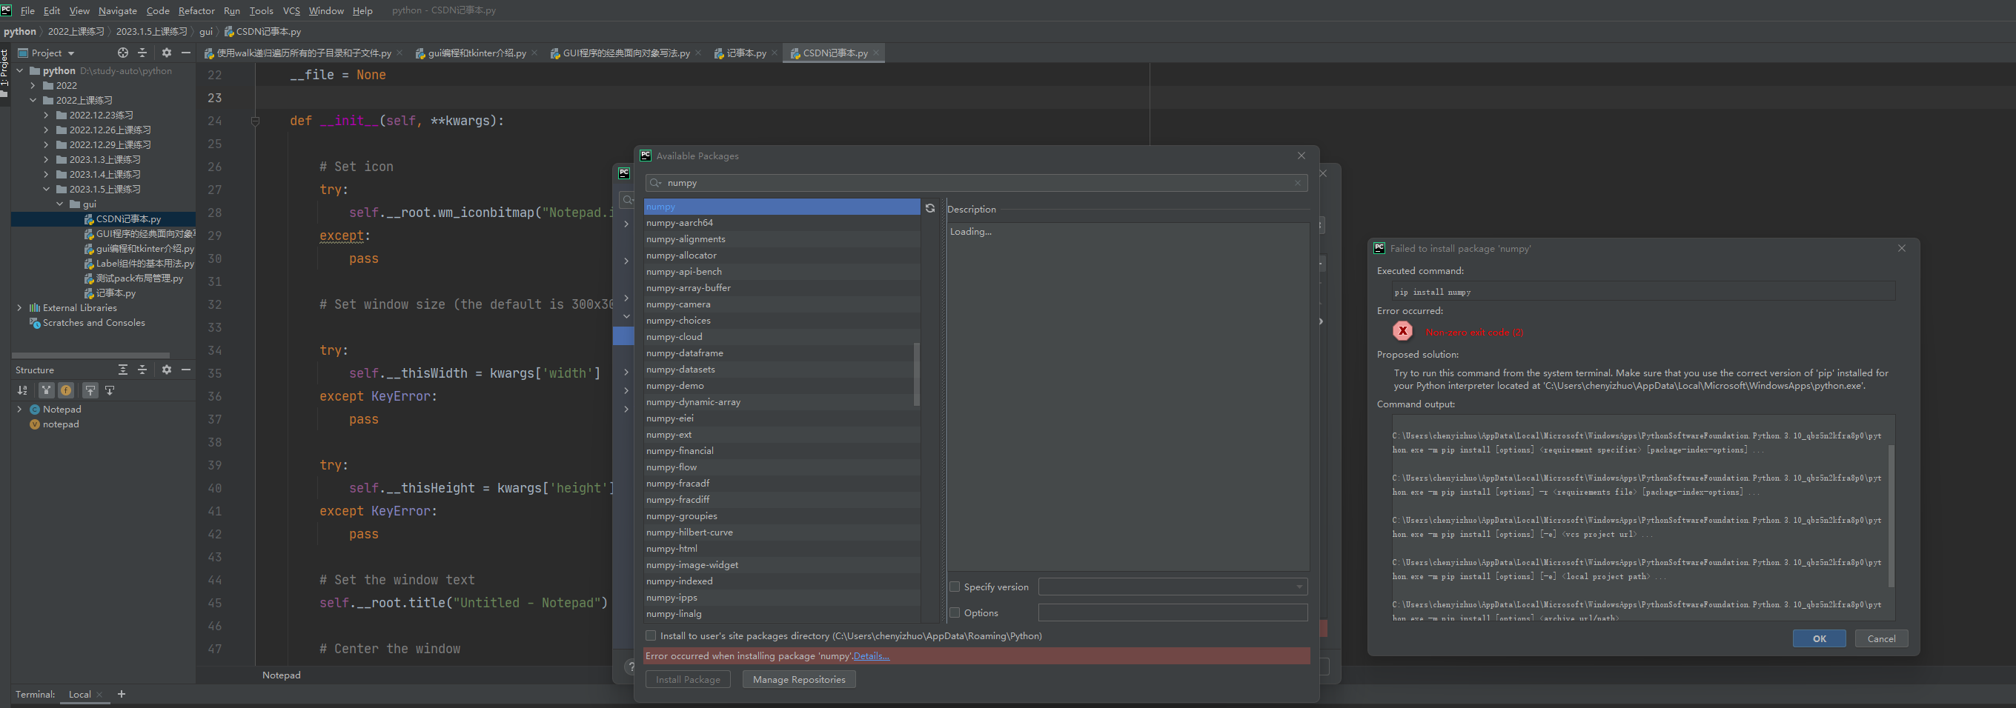This screenshot has width=2016, height=708.
Task: Close the Failed to install package dialog
Action: 1902,248
